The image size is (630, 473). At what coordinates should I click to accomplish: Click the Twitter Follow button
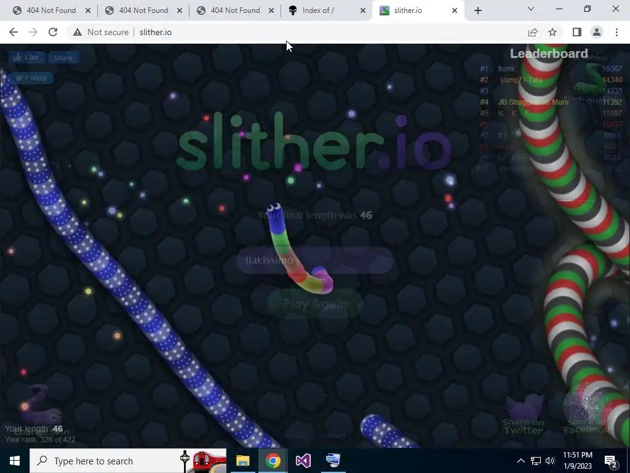[31, 78]
